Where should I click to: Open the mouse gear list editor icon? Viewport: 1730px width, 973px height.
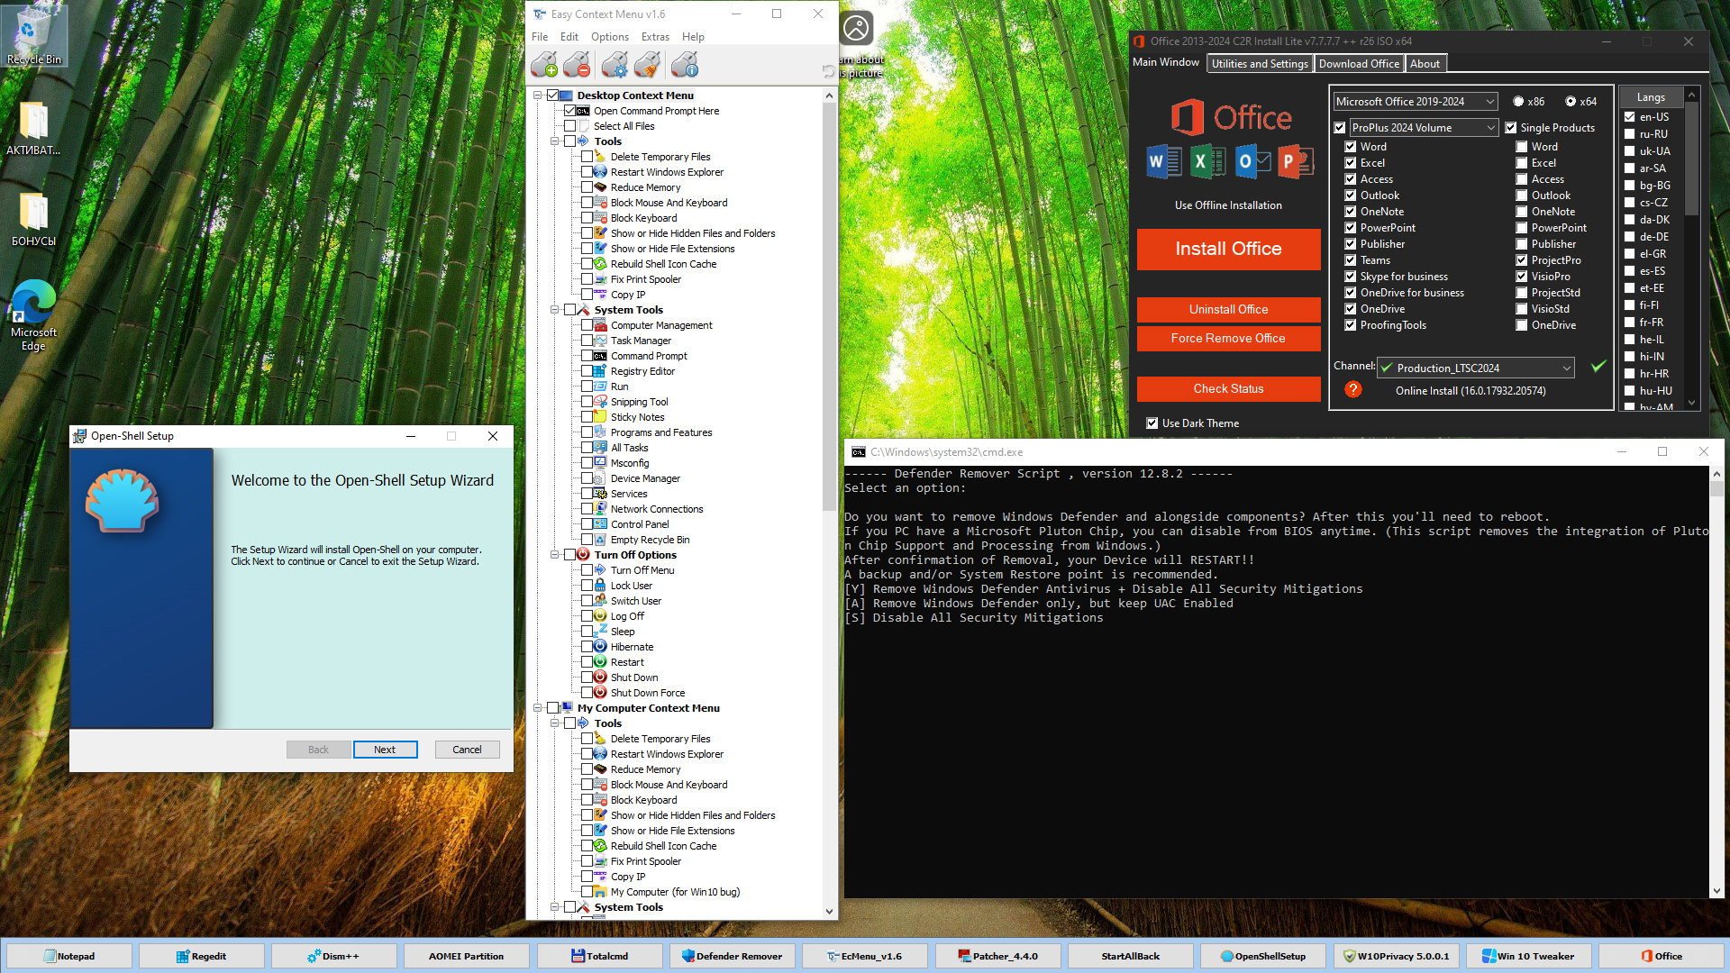click(615, 65)
